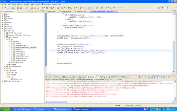Select MultiplyWSService.java in tree
Image resolution: width=177 pixels, height=111 pixels.
[22, 56]
